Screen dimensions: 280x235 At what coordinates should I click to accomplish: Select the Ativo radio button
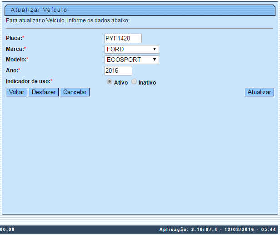110,82
